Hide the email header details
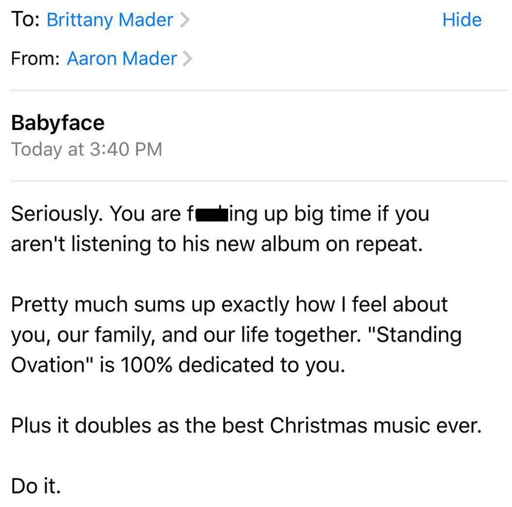This screenshot has height=507, width=512. click(461, 20)
